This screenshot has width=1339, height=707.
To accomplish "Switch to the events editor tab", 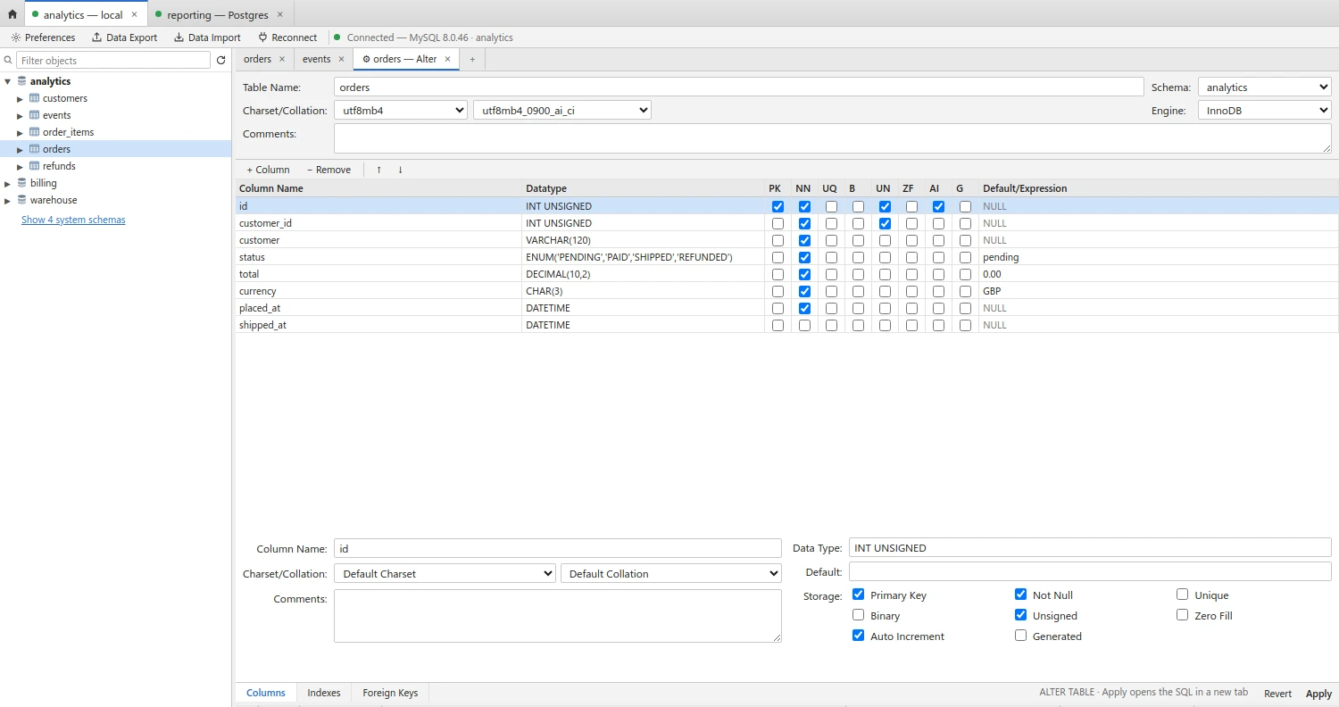I will tap(317, 59).
